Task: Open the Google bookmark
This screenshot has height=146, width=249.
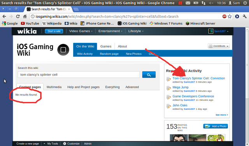Action: (x=10, y=23)
